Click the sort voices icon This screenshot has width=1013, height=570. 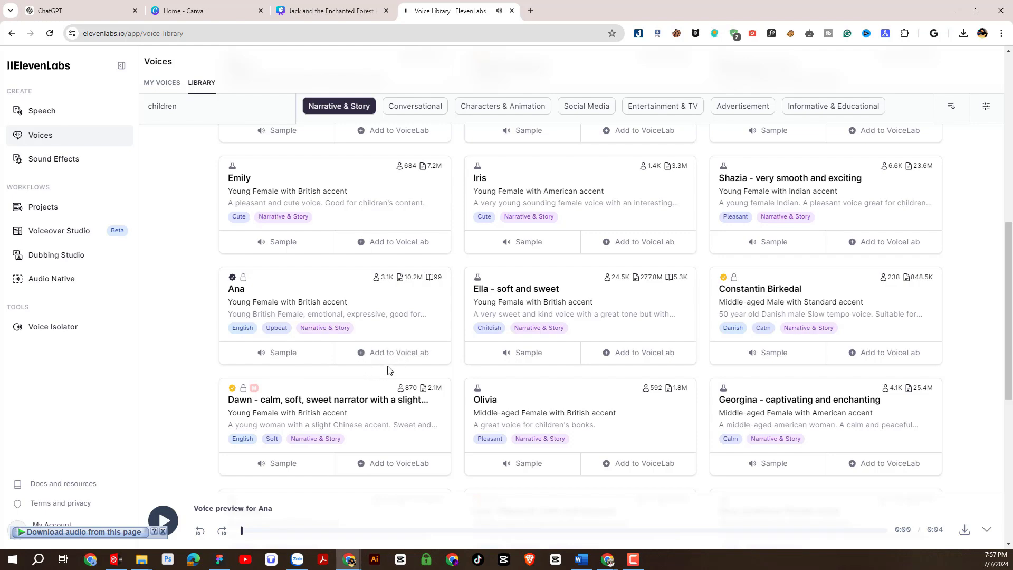coord(951,106)
